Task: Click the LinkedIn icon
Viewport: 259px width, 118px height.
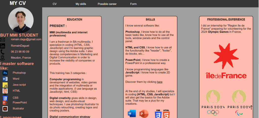Action: pos(3,46)
